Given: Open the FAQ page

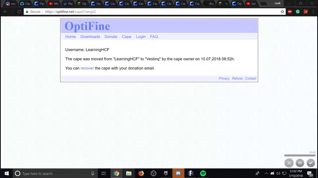Looking at the screenshot, I should (154, 37).
